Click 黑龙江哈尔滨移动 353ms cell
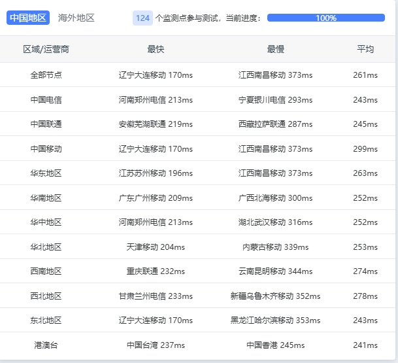398x363 pixels. tap(275, 320)
